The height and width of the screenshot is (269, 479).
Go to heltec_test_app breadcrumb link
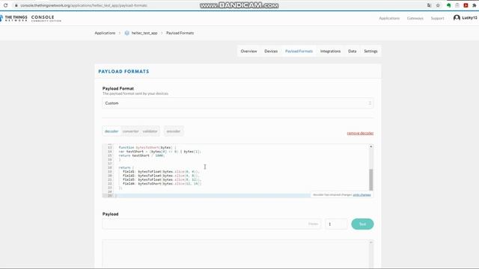pos(144,33)
